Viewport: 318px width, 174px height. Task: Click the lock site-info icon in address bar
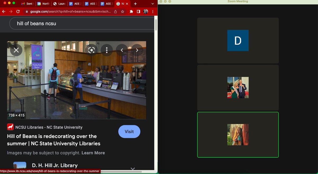coord(27,12)
